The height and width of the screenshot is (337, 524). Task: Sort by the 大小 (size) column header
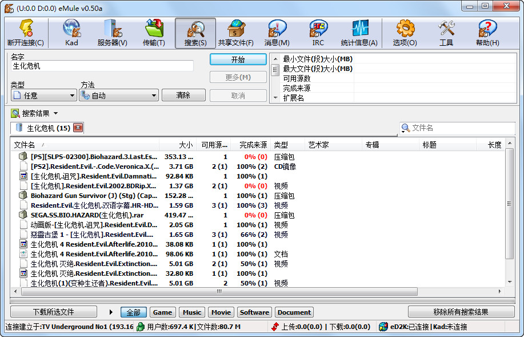click(x=178, y=145)
